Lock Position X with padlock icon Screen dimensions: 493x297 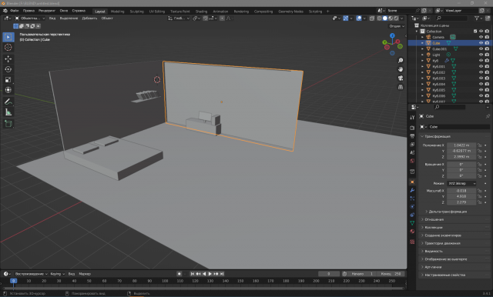click(x=479, y=145)
